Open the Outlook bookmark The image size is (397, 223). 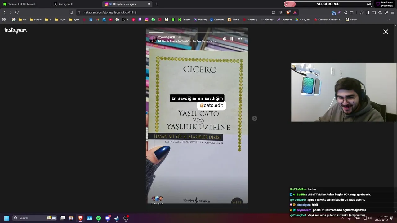point(104,20)
